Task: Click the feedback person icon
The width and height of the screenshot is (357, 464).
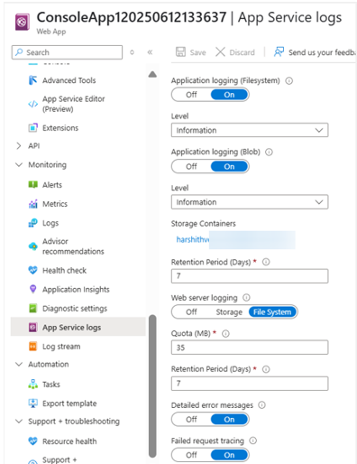Action: [279, 51]
